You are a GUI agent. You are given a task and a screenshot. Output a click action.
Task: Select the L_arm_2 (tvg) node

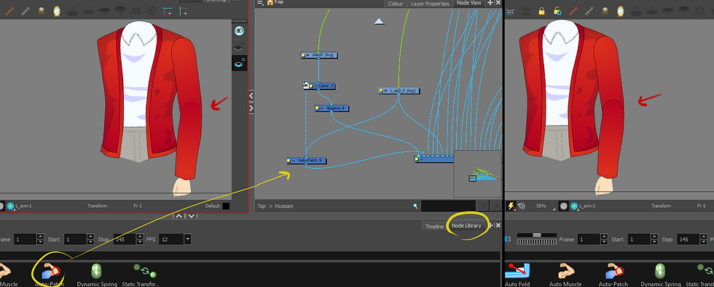[x=399, y=91]
